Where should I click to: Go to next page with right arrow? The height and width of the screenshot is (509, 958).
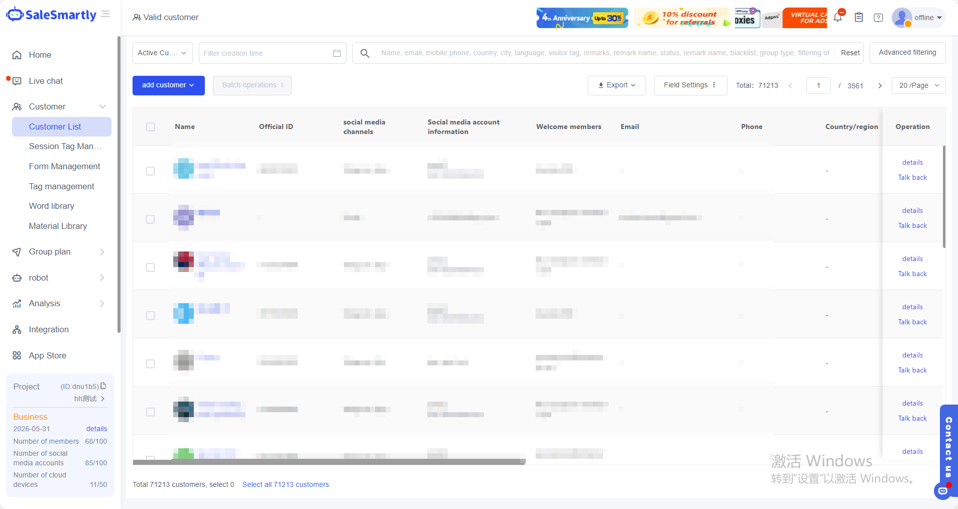tap(880, 86)
